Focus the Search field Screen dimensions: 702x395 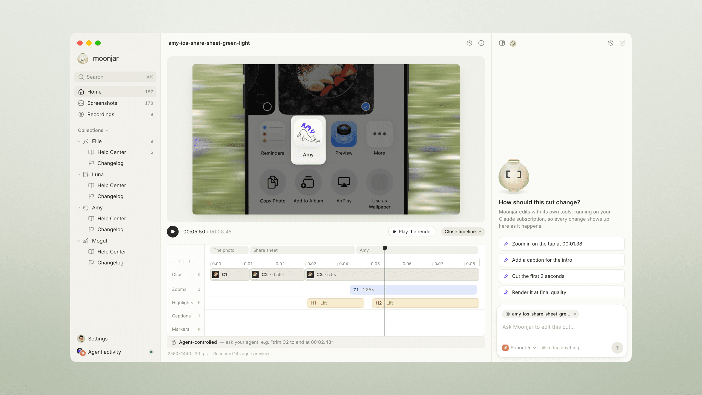pos(115,77)
